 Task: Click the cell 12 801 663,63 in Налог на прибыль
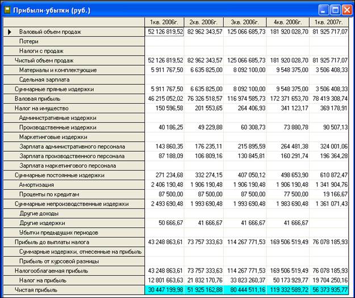coord(164,280)
